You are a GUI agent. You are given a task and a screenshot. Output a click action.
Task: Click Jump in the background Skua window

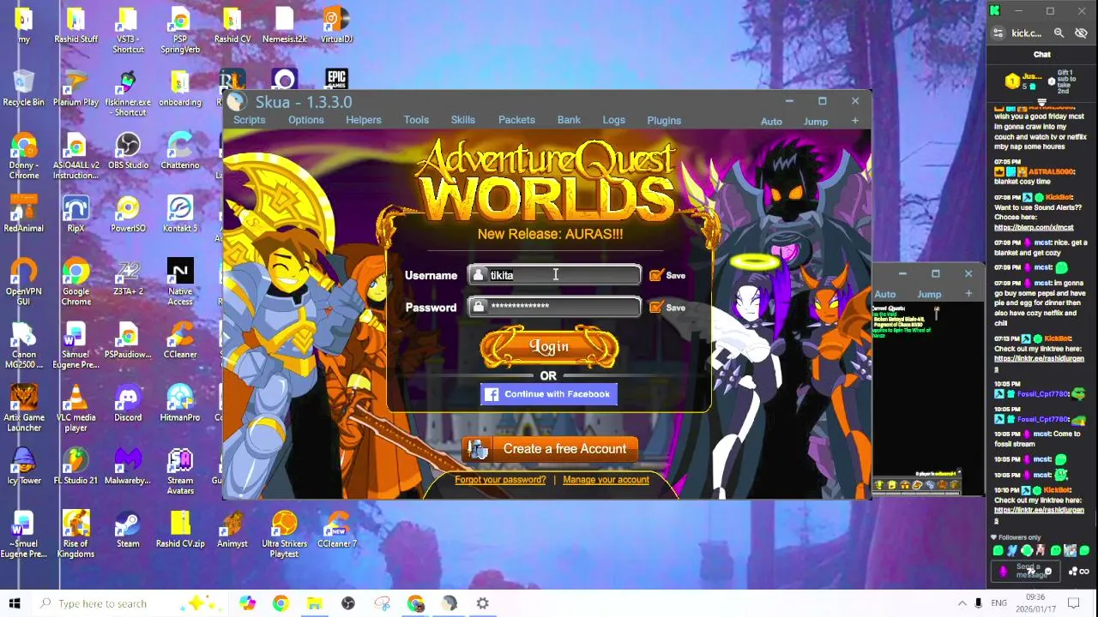coord(929,295)
